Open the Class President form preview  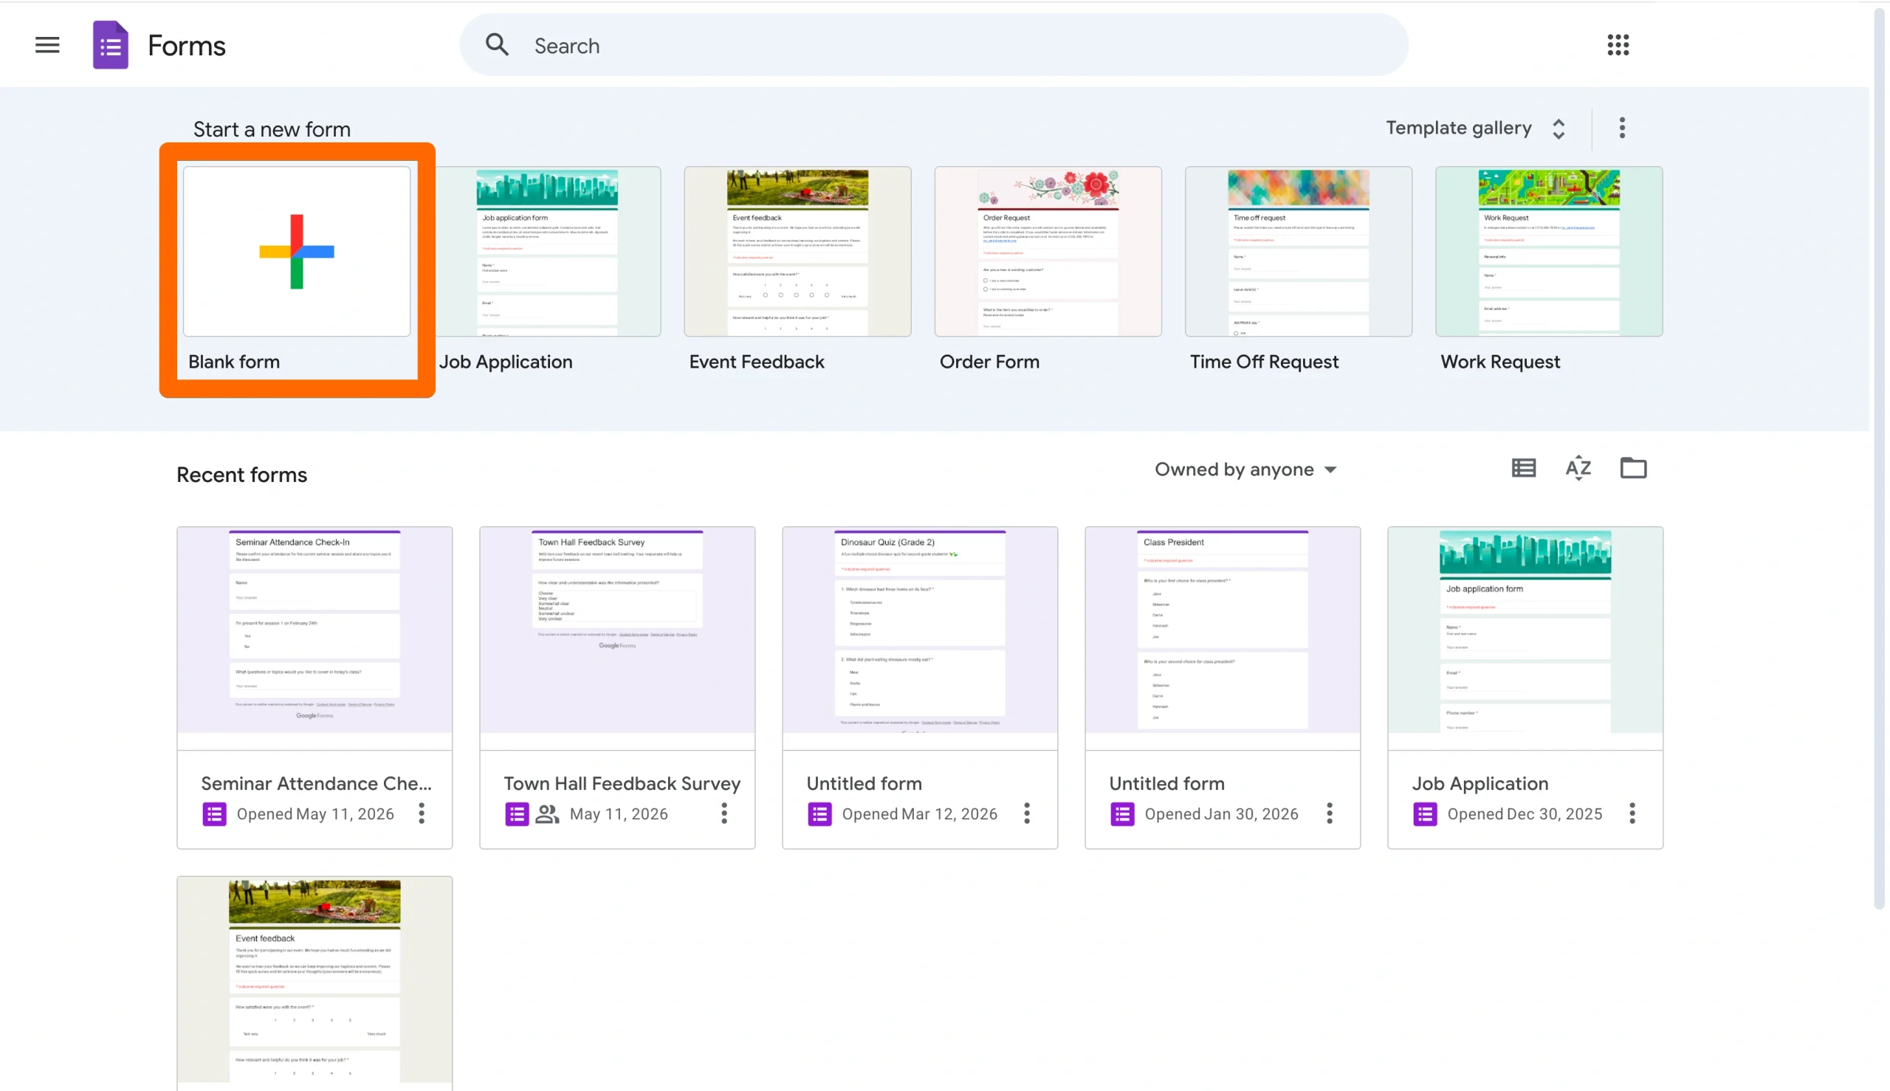(1223, 631)
